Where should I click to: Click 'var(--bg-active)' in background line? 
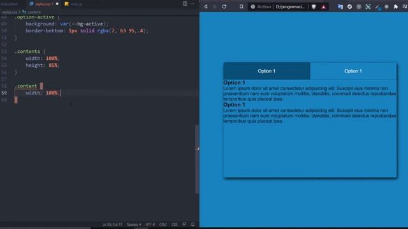(83, 24)
